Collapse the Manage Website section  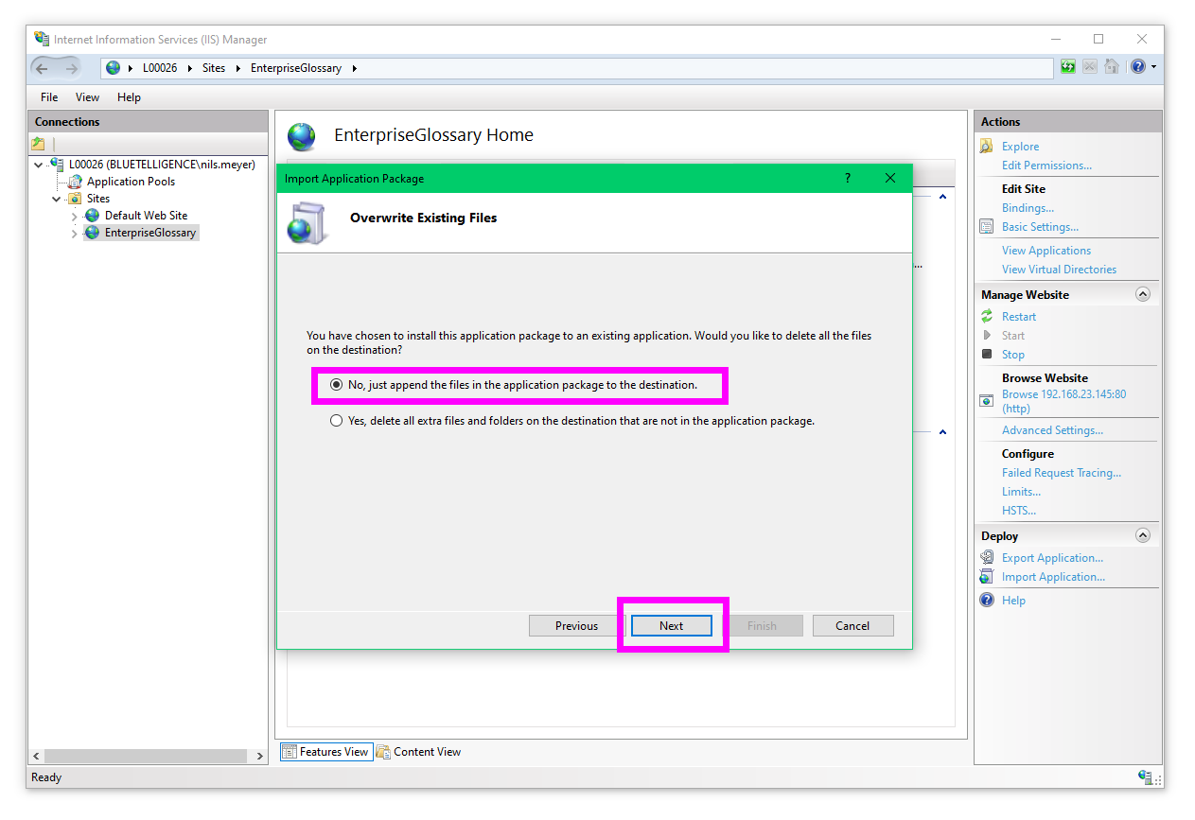pos(1142,295)
